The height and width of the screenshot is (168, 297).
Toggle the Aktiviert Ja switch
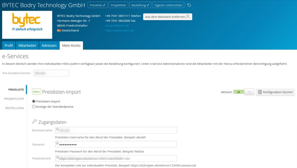[244, 92]
